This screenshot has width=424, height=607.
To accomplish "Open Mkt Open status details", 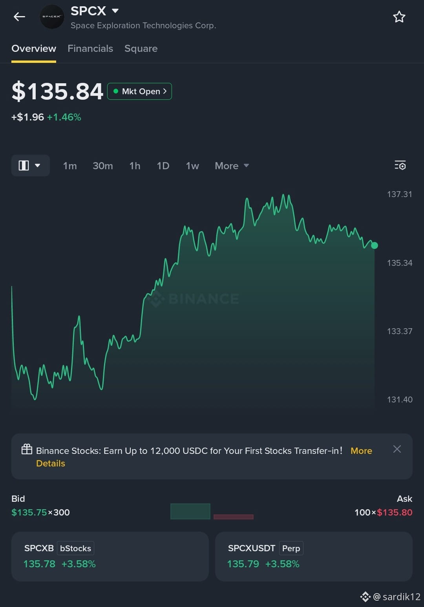I will click(x=139, y=91).
